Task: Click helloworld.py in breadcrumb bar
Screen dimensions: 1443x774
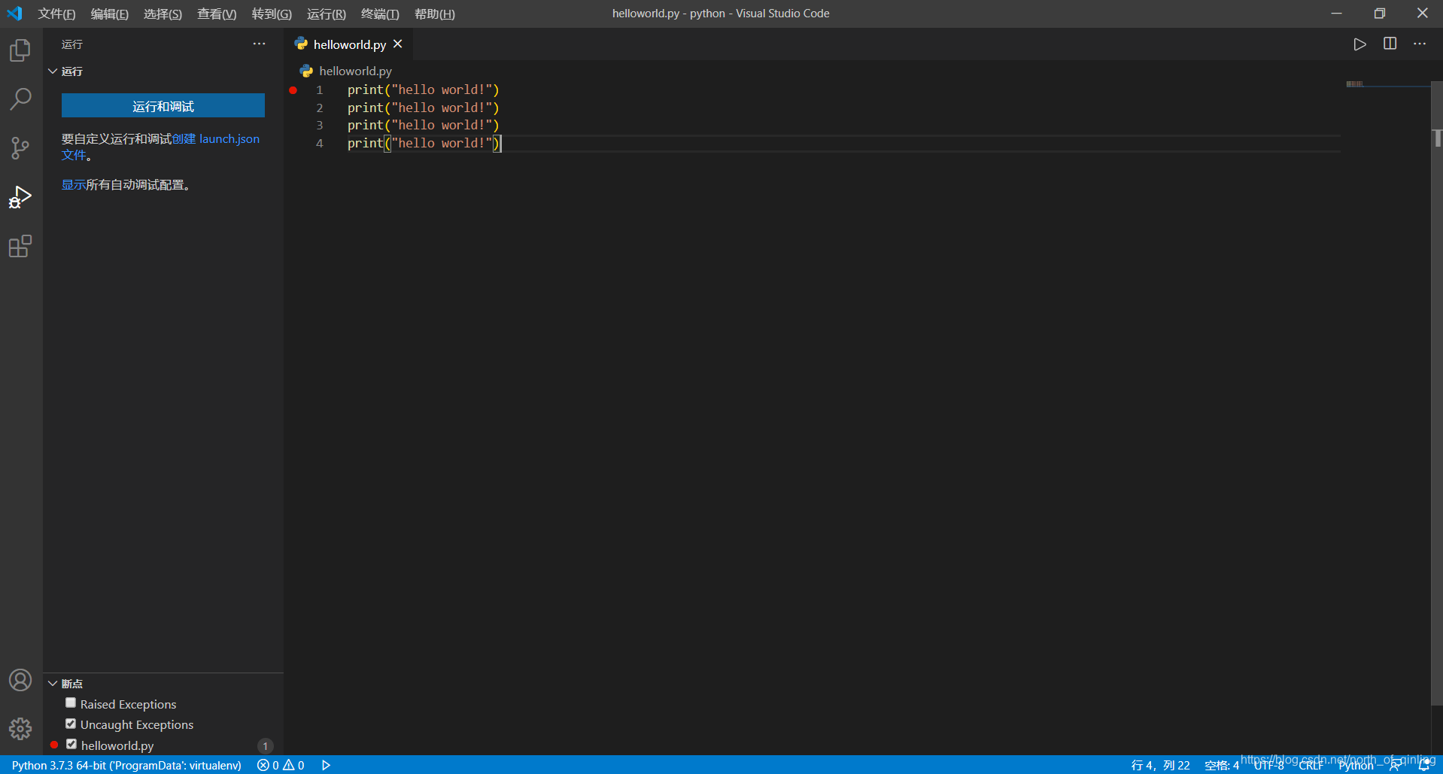Action: [x=355, y=71]
